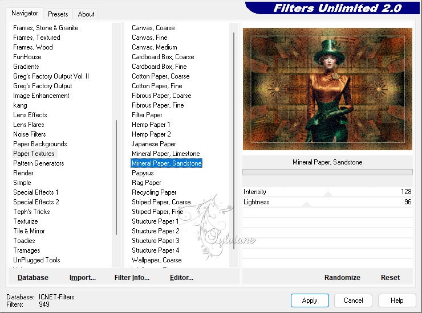The width and height of the screenshot is (422, 313).
Task: Choose Special Effects 2 category
Action: 36,202
